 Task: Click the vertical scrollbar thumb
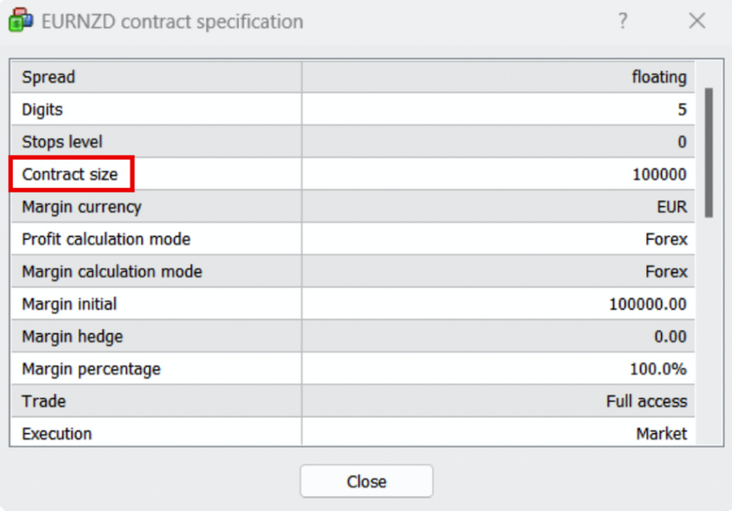[708, 153]
